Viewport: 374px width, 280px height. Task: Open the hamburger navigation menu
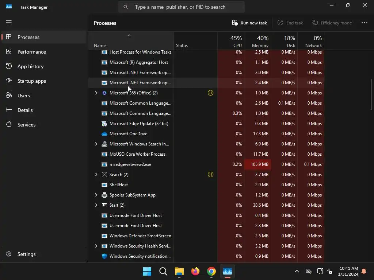9,22
